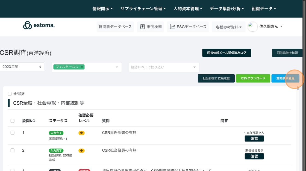Remove the フィルターなし filter tag
This screenshot has height=171, width=306.
point(82,67)
